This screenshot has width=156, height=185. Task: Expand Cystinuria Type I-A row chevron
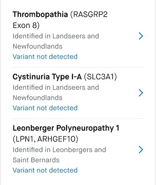coord(141,93)
